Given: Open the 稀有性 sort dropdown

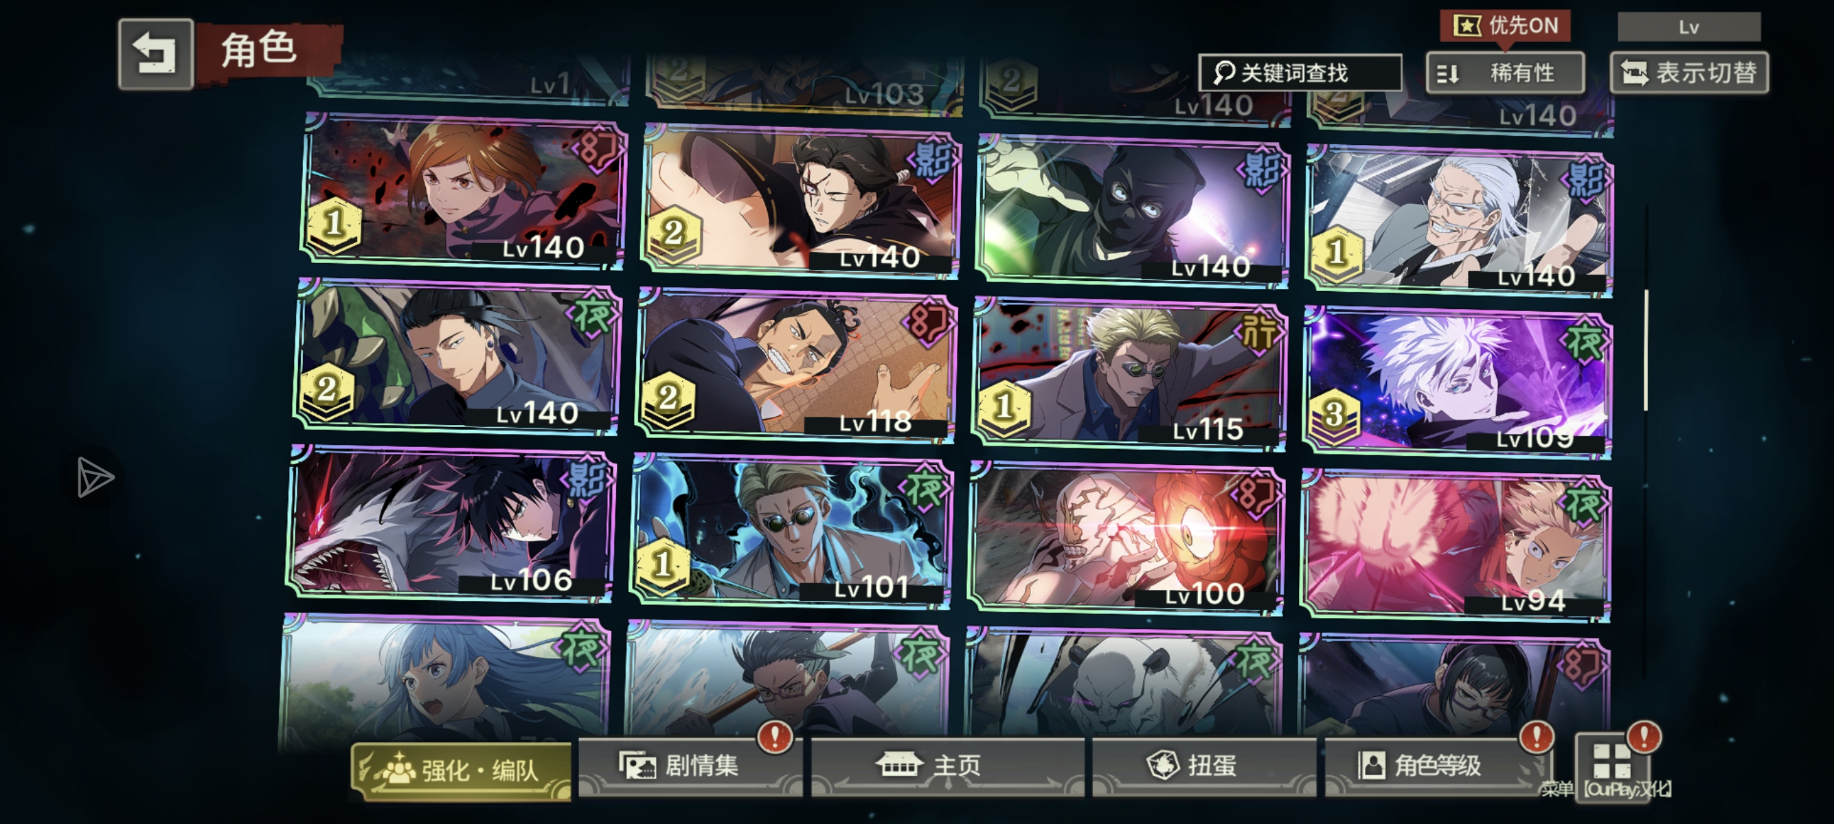Looking at the screenshot, I should point(1505,73).
